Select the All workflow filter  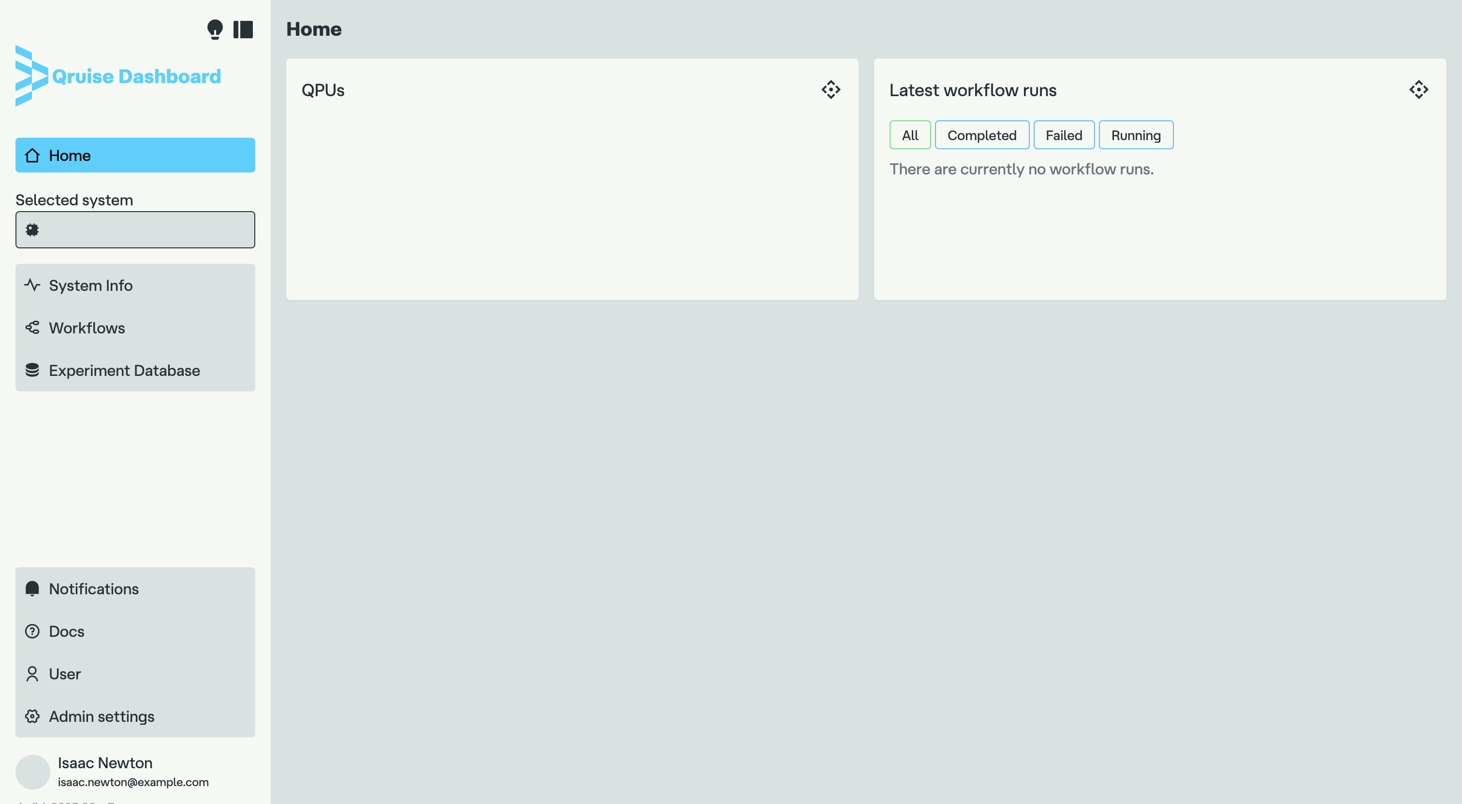tap(910, 135)
